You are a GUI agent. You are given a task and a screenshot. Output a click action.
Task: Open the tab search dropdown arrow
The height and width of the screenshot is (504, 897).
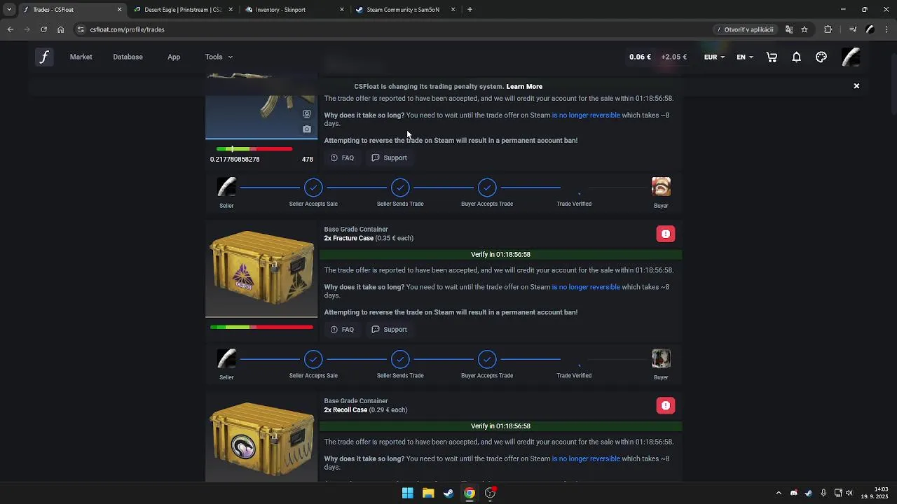[x=9, y=10]
